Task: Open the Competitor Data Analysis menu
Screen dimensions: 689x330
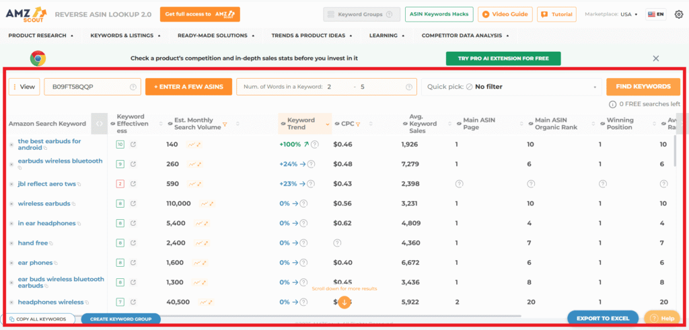Action: click(x=465, y=36)
